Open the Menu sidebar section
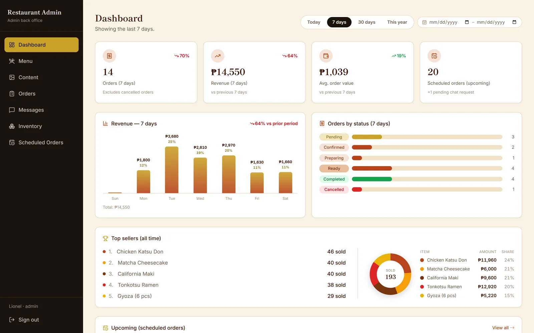This screenshot has width=534, height=333. pos(41,61)
